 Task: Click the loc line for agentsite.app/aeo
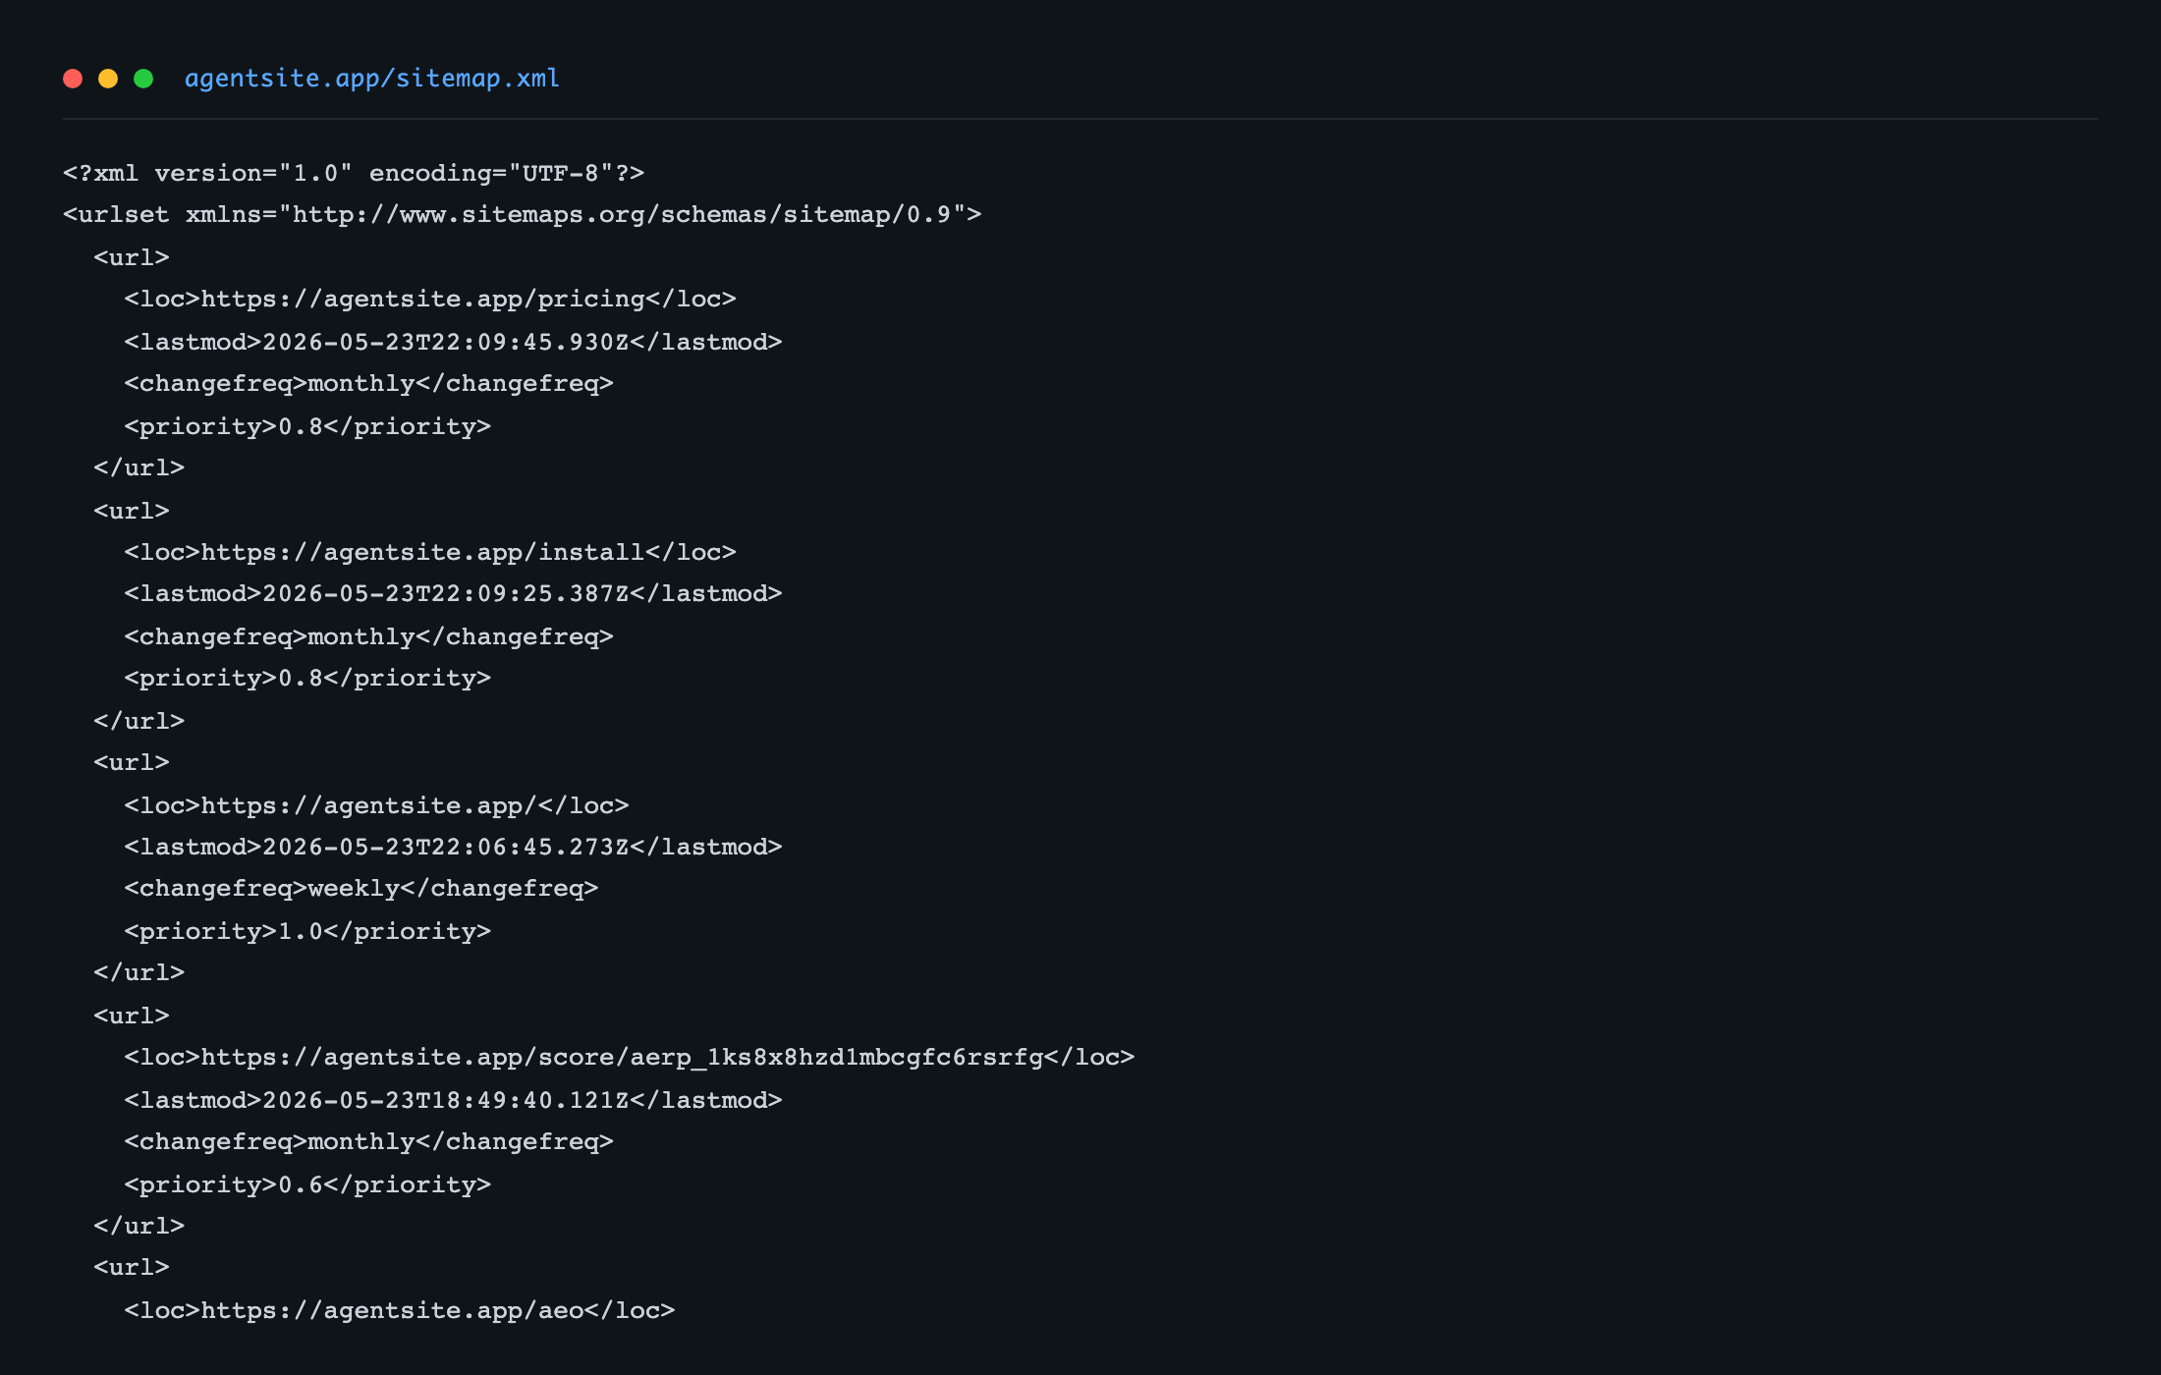[x=400, y=1310]
